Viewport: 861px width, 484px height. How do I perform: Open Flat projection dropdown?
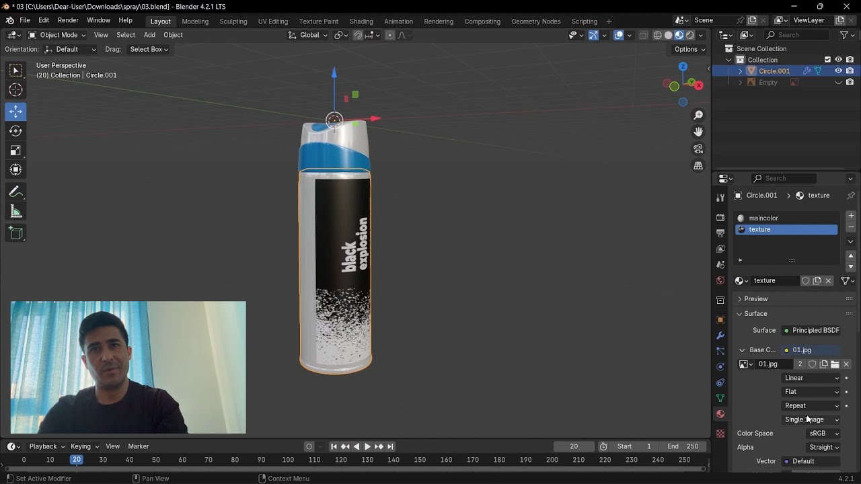pos(812,392)
